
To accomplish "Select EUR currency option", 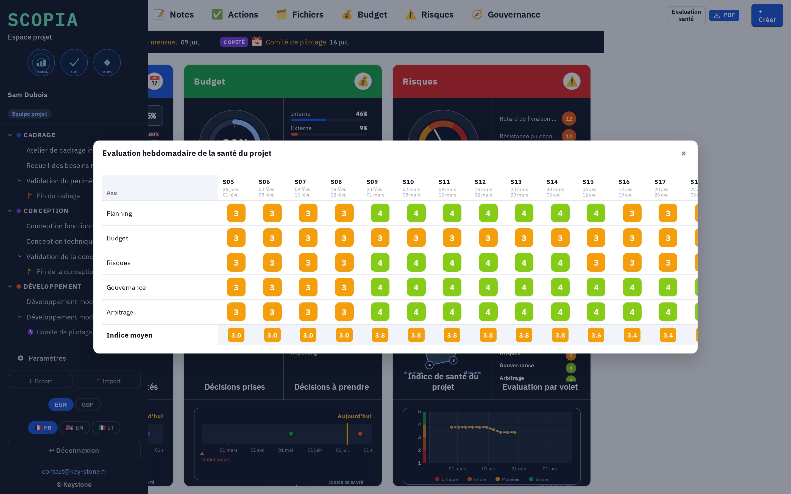I will click(x=61, y=405).
